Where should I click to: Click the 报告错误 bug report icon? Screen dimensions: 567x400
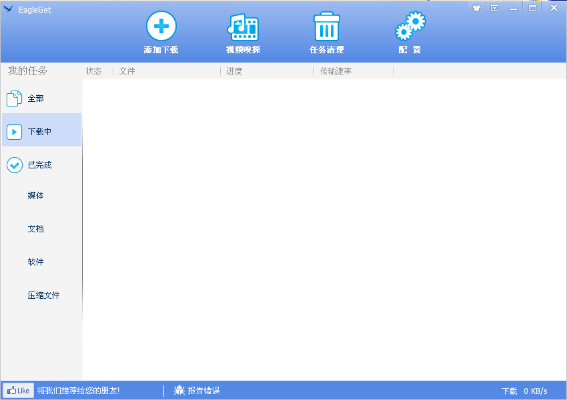179,390
